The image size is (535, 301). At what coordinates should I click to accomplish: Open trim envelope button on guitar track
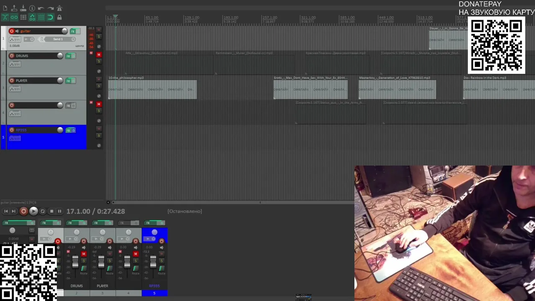[15, 39]
